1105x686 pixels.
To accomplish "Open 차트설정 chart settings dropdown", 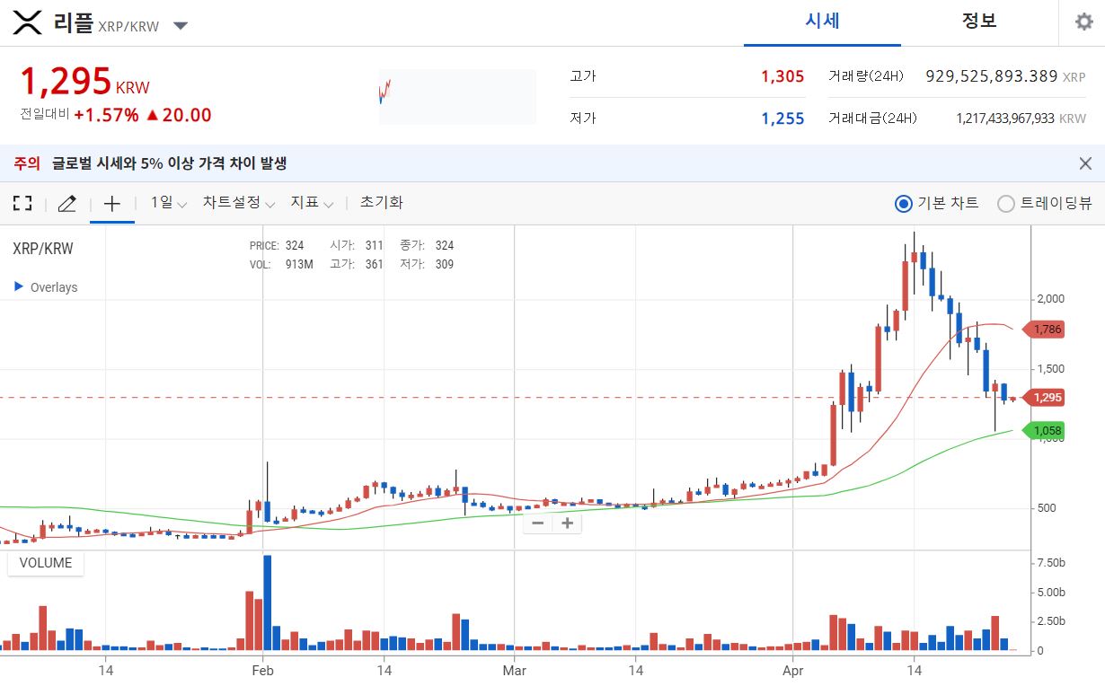I will (x=238, y=203).
